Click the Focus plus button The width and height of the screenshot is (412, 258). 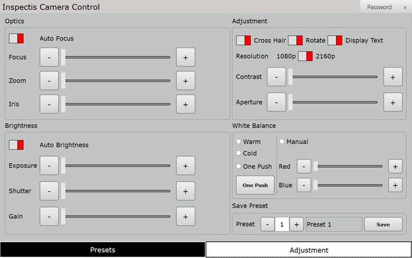[x=185, y=57]
